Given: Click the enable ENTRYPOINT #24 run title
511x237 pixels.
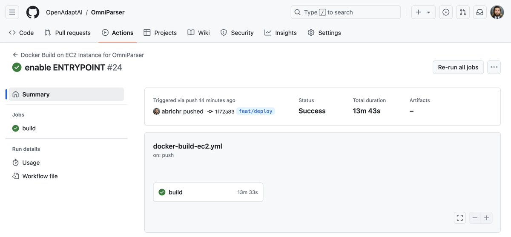Looking at the screenshot, I should point(73,67).
